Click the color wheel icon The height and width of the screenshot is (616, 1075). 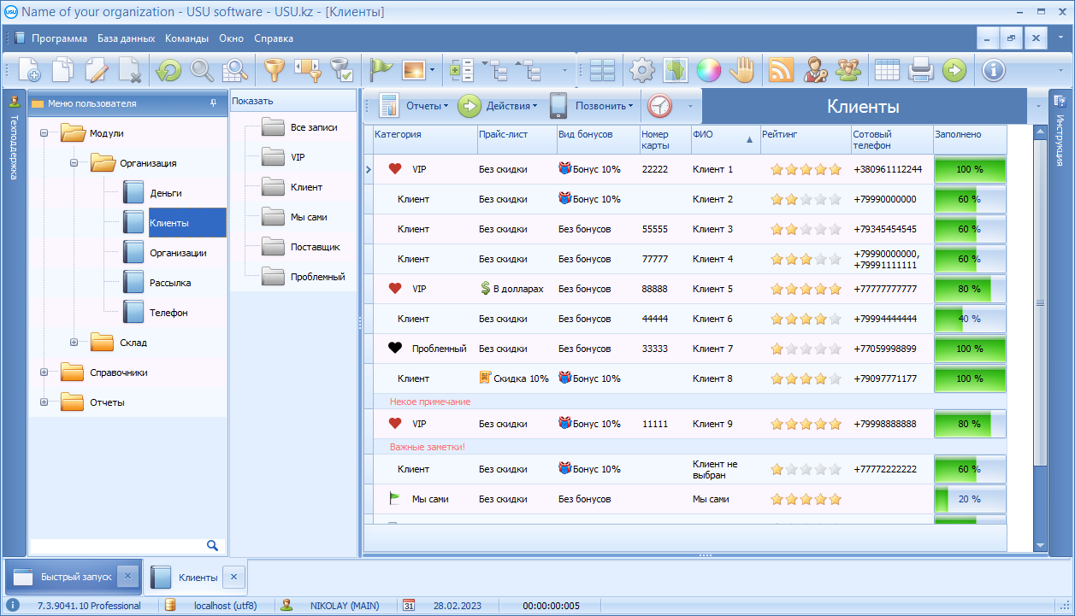[x=709, y=70]
